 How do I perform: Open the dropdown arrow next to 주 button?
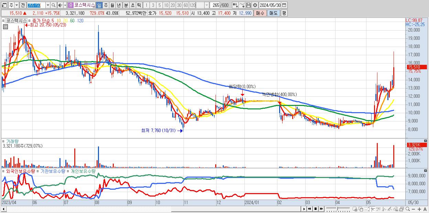pyautogui.click(x=17, y=5)
